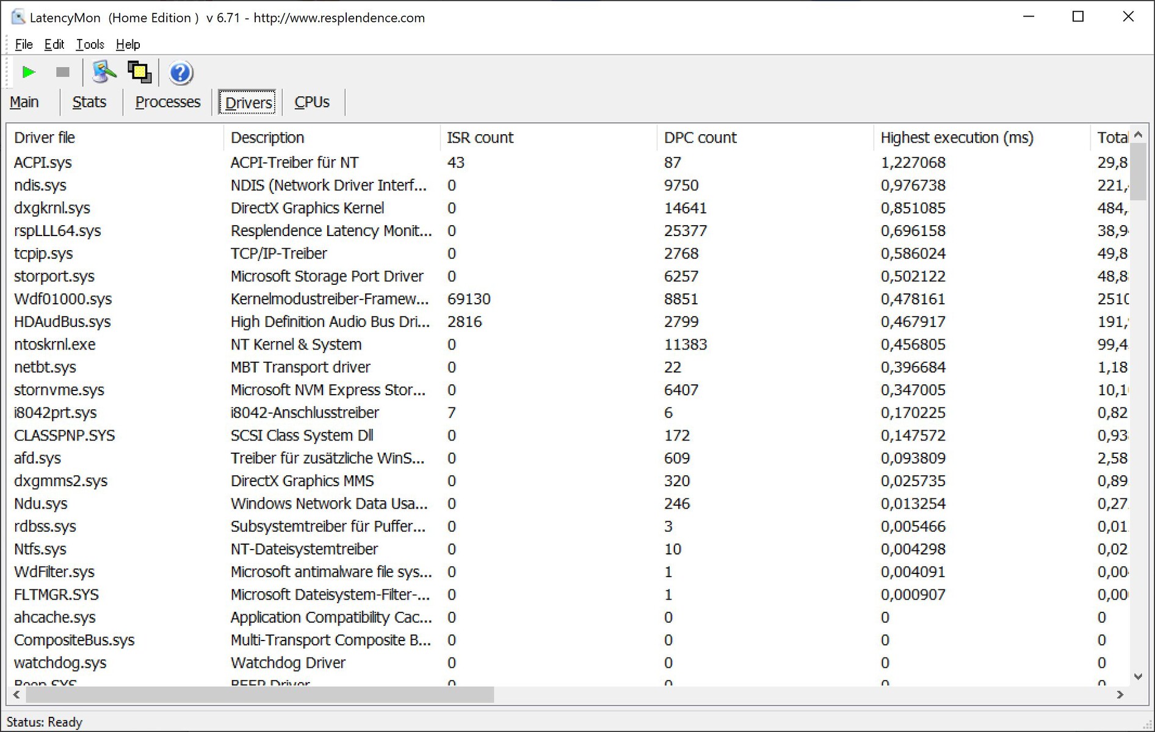Switch to the Processes tab

(x=168, y=102)
